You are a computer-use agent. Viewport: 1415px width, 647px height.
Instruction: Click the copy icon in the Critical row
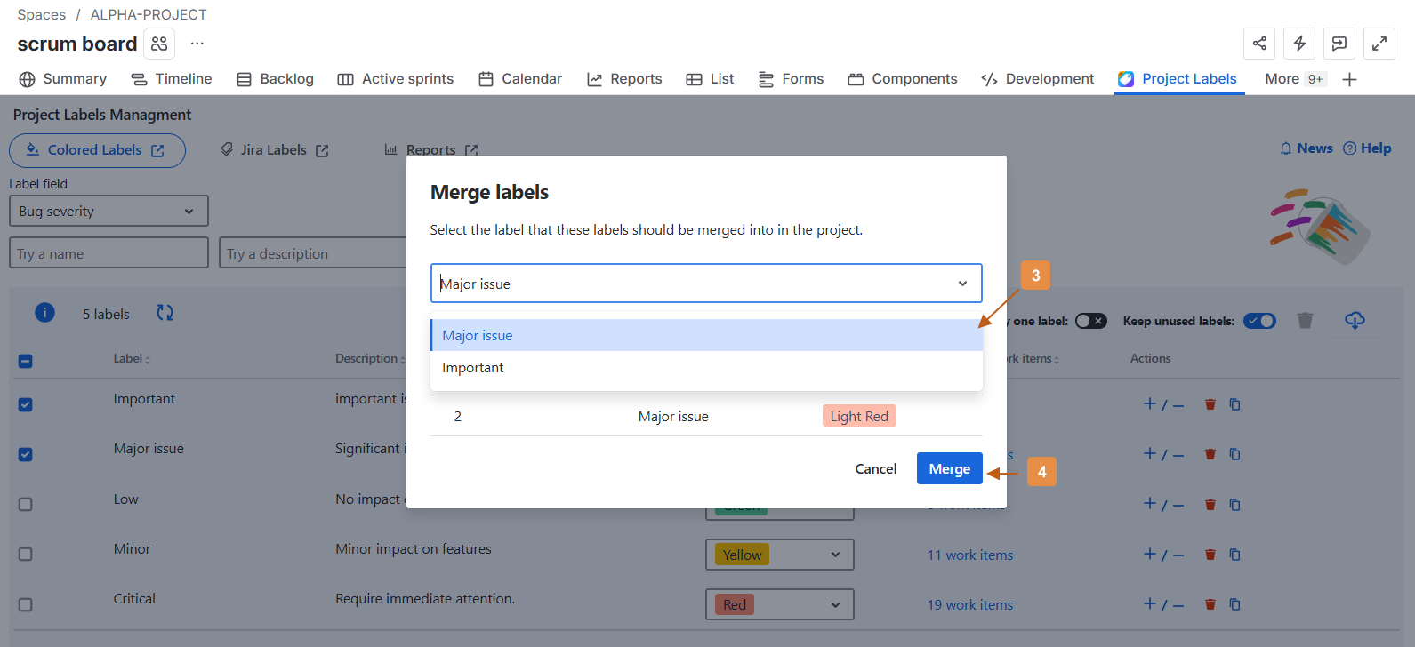click(x=1234, y=604)
